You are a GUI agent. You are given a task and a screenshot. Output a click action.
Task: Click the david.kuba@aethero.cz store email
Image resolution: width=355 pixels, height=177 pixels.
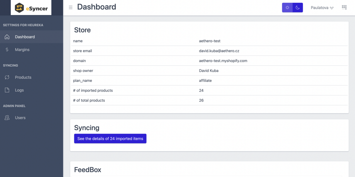(219, 51)
